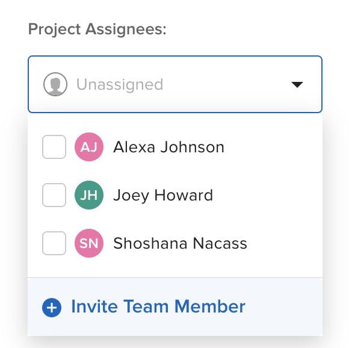Click the Project Assignees label

tap(97, 29)
